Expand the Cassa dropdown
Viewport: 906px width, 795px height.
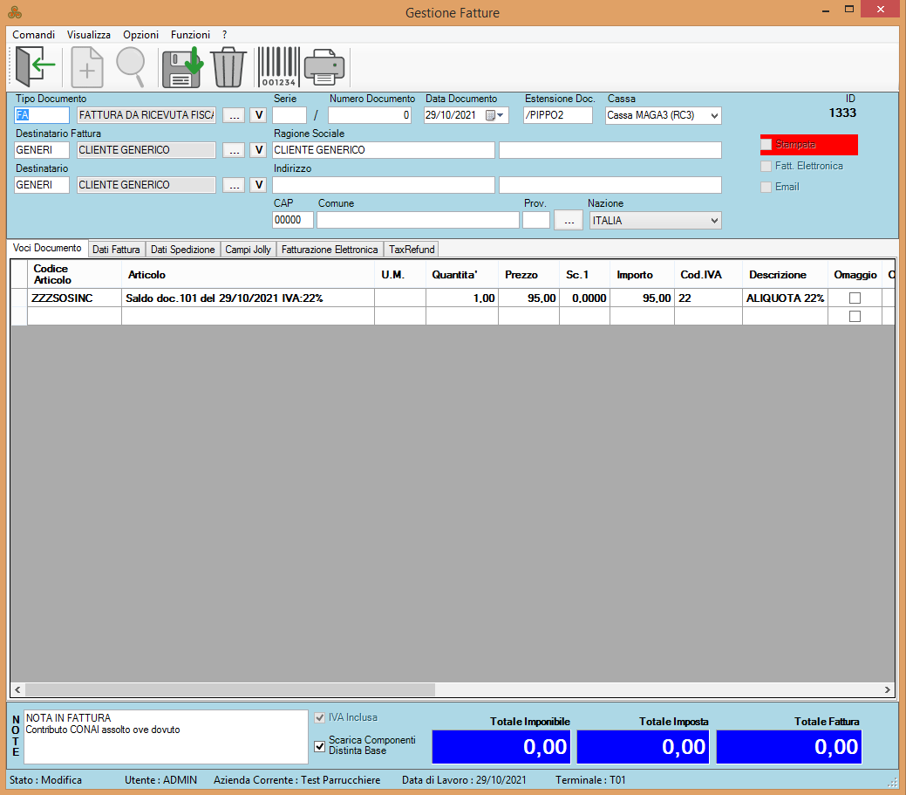coord(713,115)
